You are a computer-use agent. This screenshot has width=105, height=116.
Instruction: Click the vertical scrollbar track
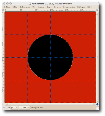coord(97,57)
